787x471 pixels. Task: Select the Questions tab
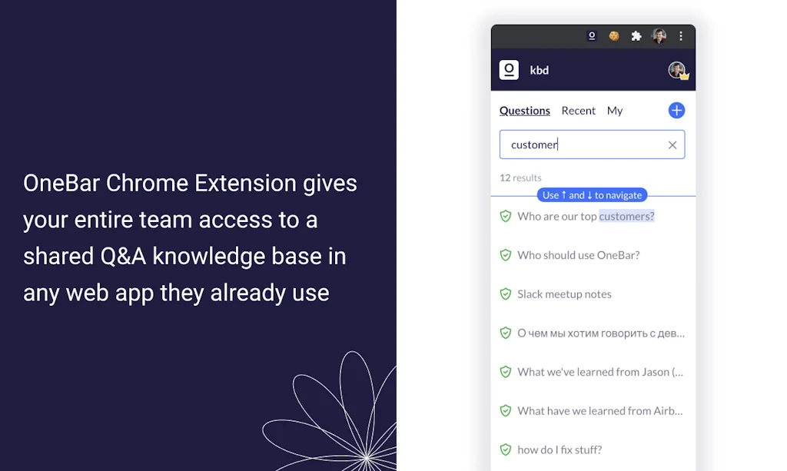(524, 111)
